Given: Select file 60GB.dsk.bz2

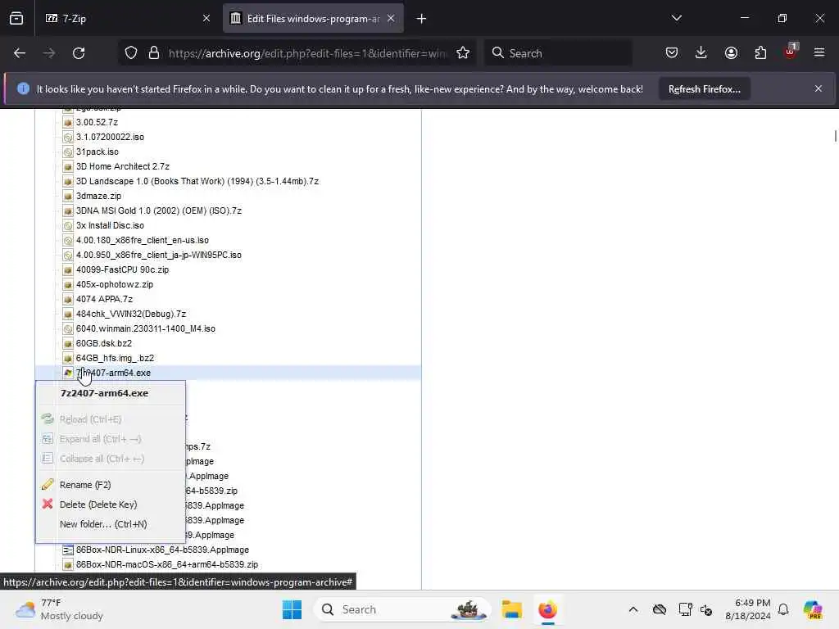Looking at the screenshot, I should point(104,343).
